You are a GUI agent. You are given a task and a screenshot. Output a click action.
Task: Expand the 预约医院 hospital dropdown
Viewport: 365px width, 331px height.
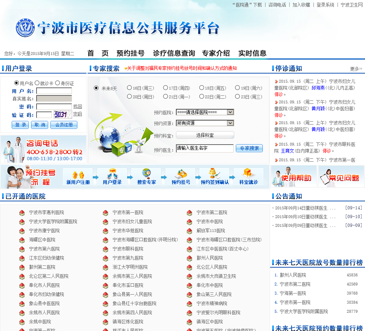205,112
